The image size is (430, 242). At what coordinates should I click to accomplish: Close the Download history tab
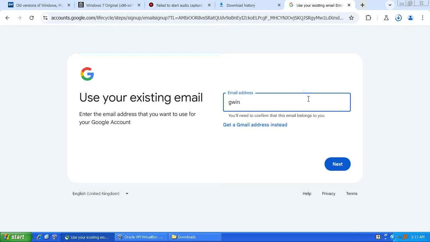279,5
